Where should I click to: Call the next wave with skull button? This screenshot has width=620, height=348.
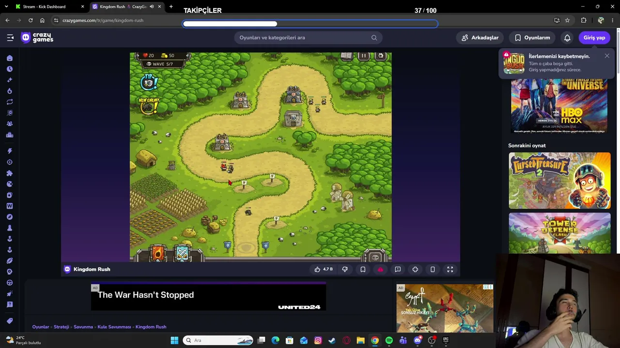[x=375, y=257]
